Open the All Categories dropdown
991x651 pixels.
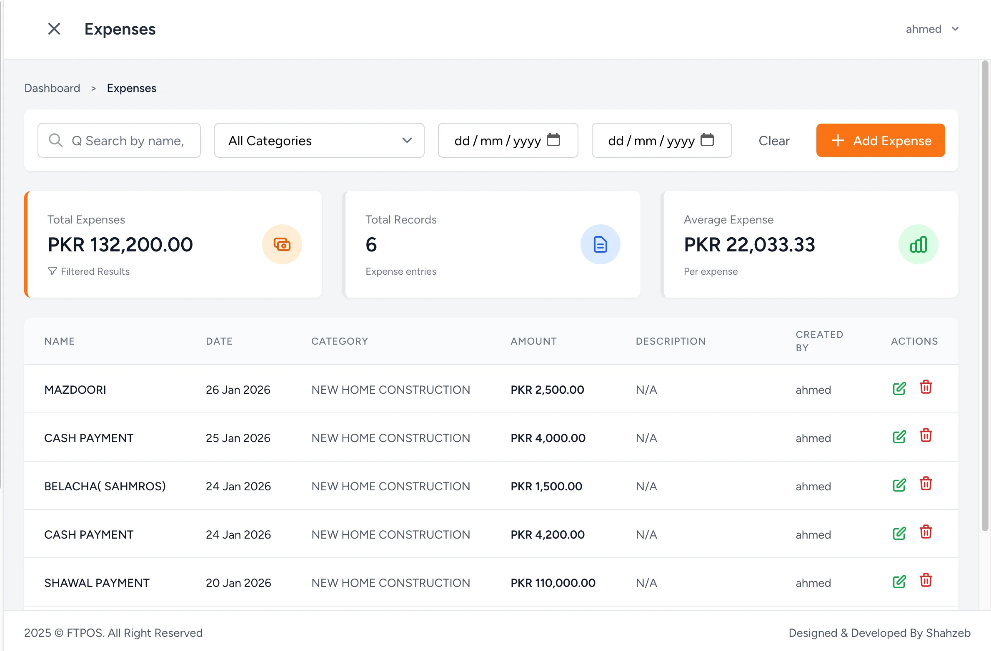319,140
